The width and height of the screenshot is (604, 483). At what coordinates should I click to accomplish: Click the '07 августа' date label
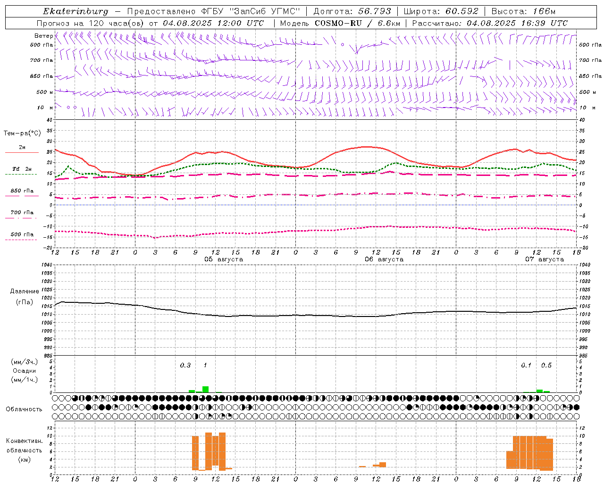point(545,259)
